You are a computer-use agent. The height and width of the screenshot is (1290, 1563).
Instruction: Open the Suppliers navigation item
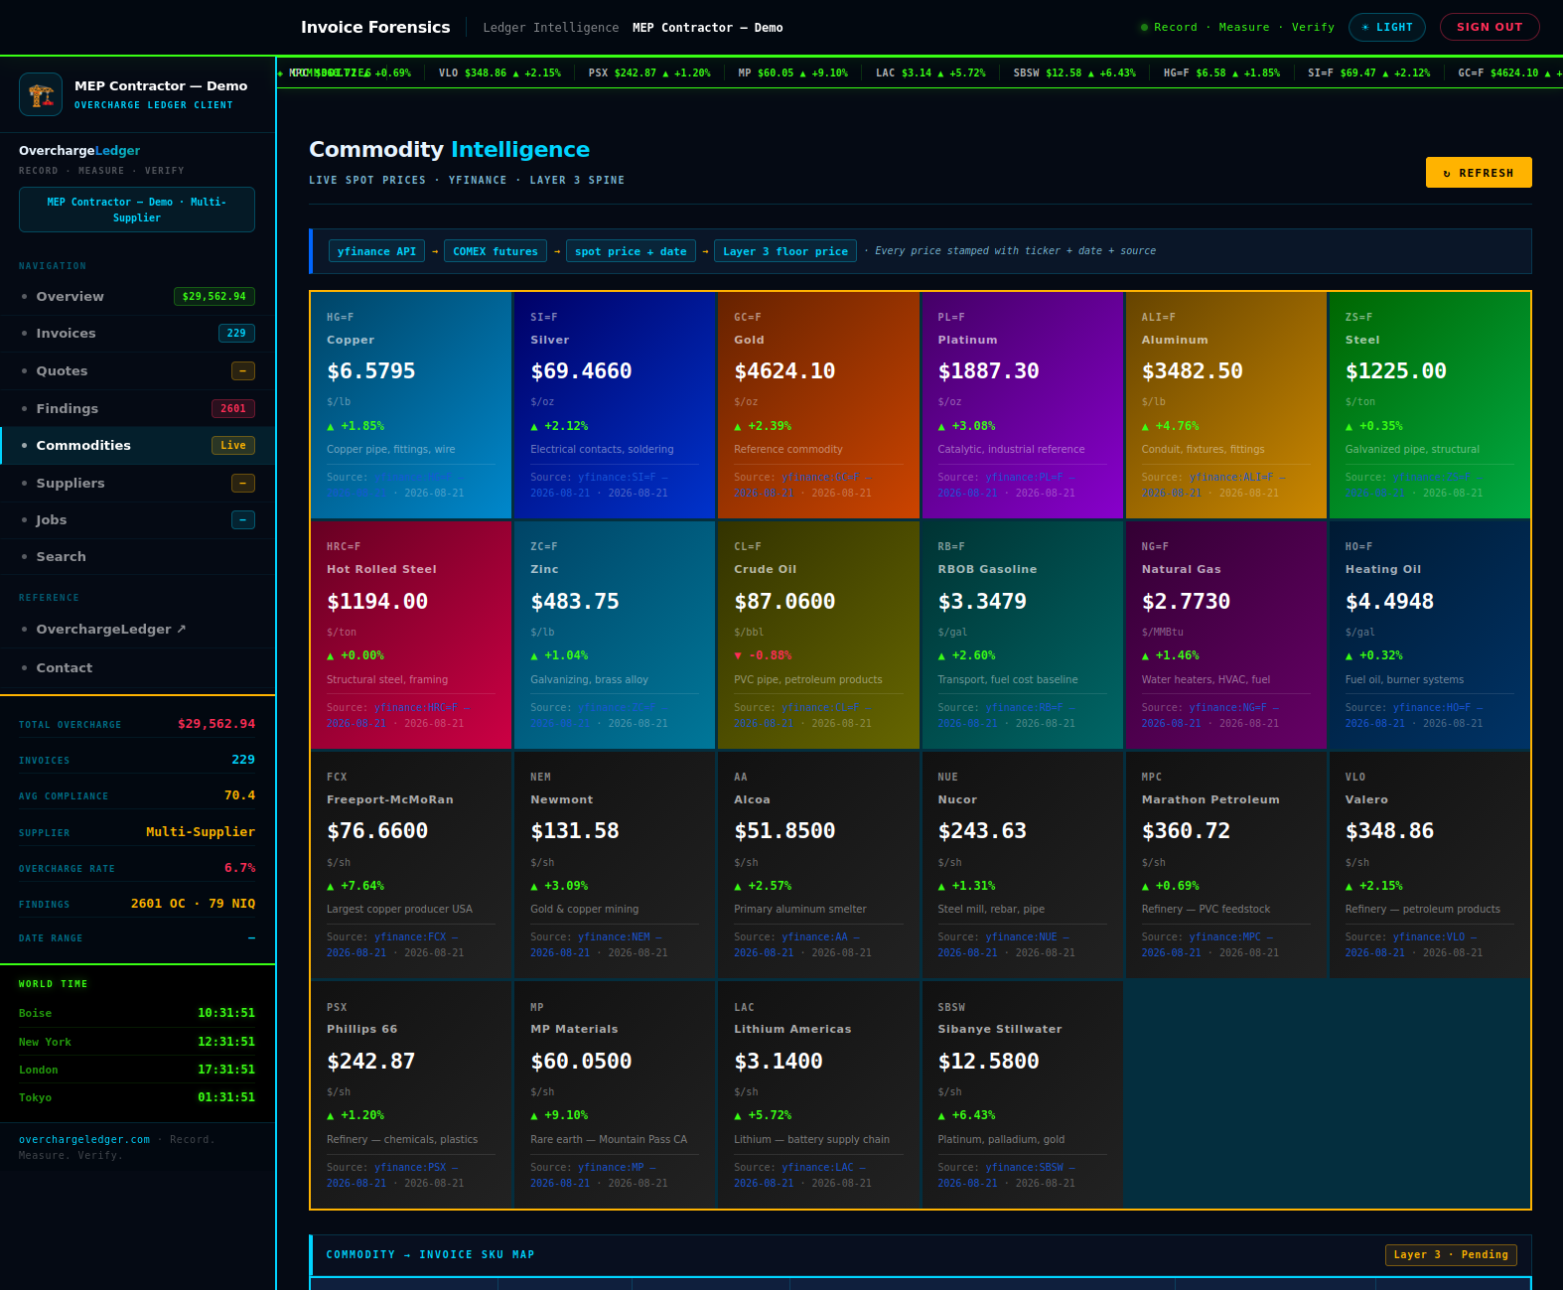click(x=138, y=483)
